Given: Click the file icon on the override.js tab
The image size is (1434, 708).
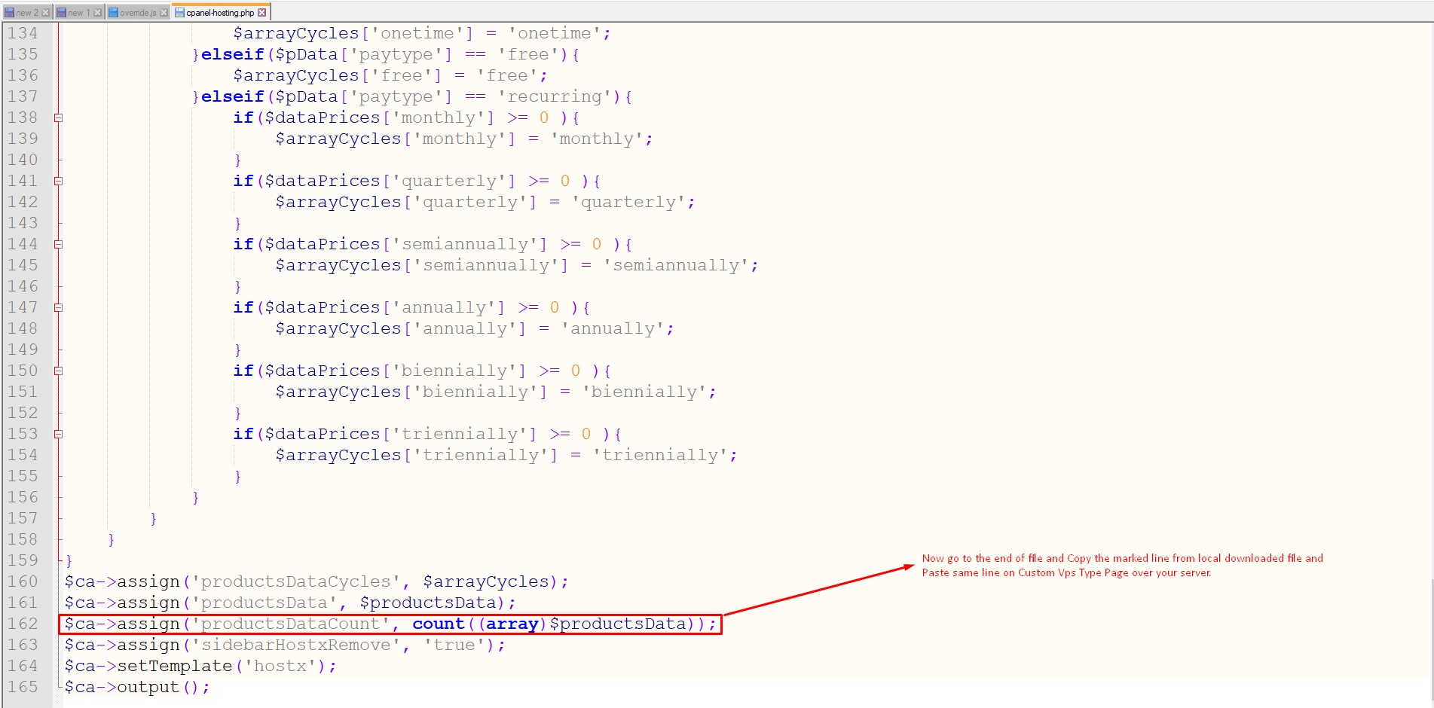Looking at the screenshot, I should (x=113, y=13).
